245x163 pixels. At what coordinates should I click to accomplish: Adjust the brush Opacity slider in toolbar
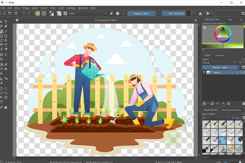[x=141, y=13]
